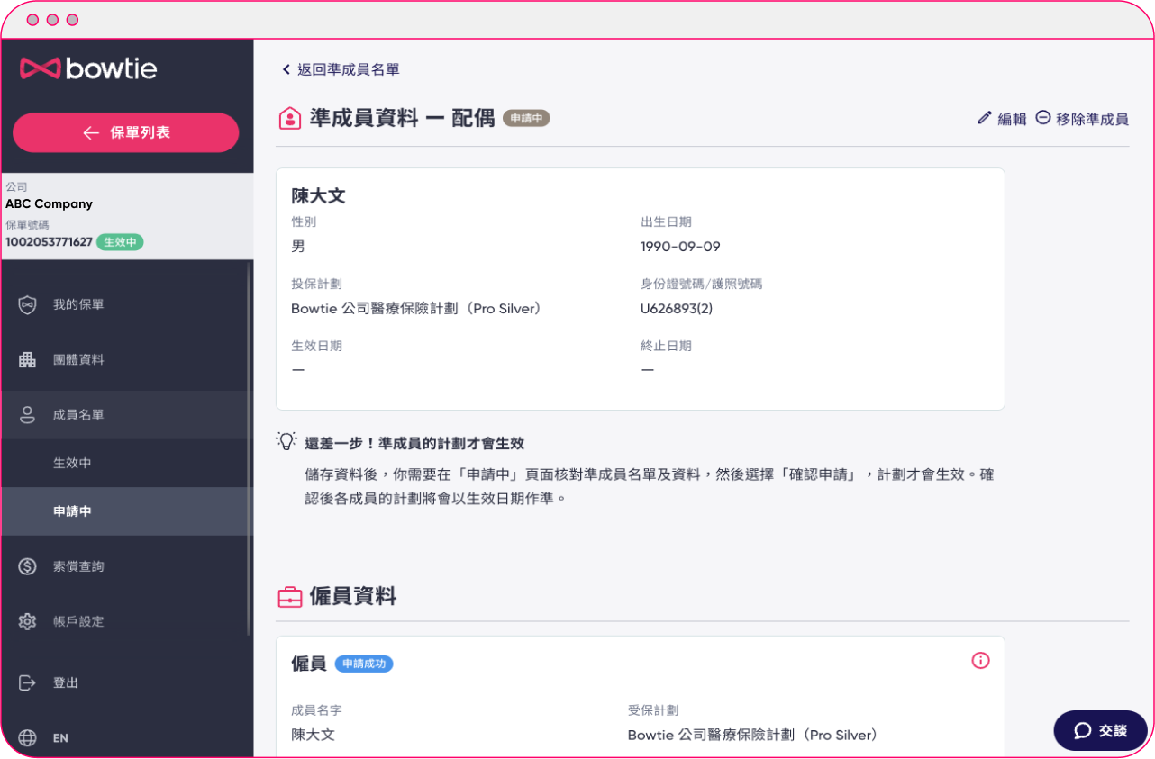Click the 生效中 status badge under the policy number
1155x759 pixels.
[120, 241]
